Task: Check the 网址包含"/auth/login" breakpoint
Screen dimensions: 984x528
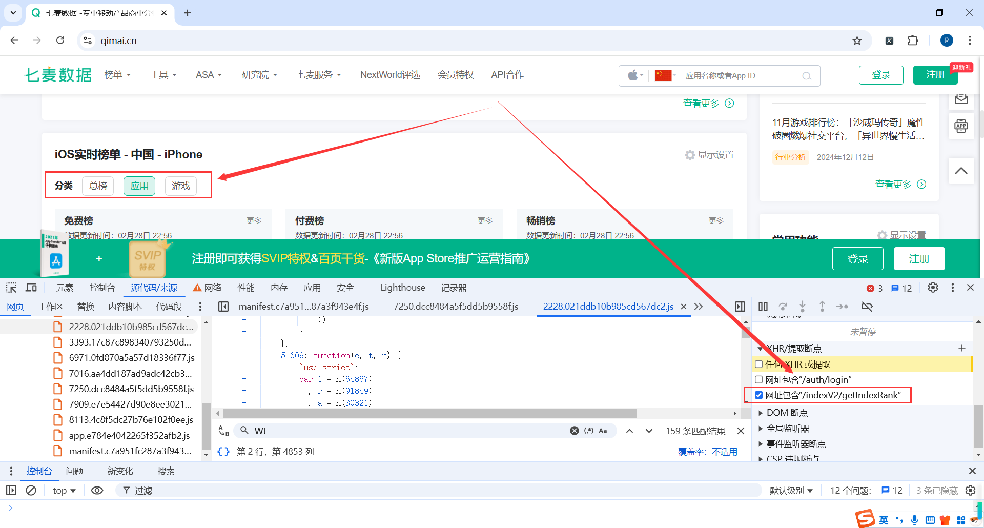Action: (x=759, y=380)
